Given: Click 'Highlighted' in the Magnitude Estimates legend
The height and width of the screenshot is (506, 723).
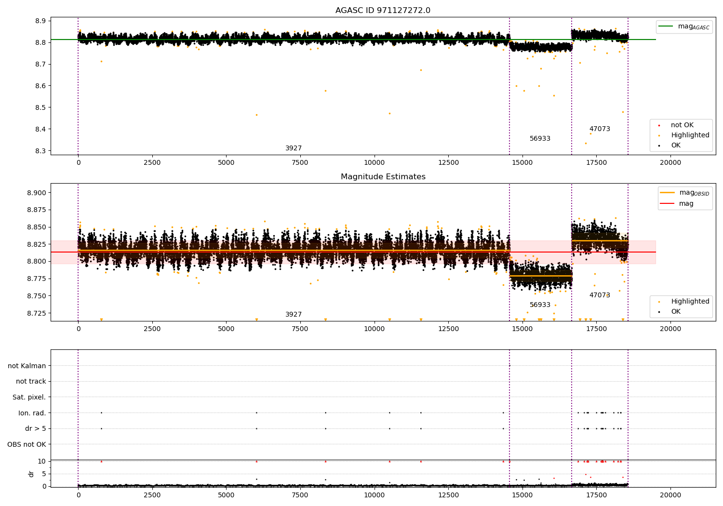Looking at the screenshot, I should (x=690, y=302).
